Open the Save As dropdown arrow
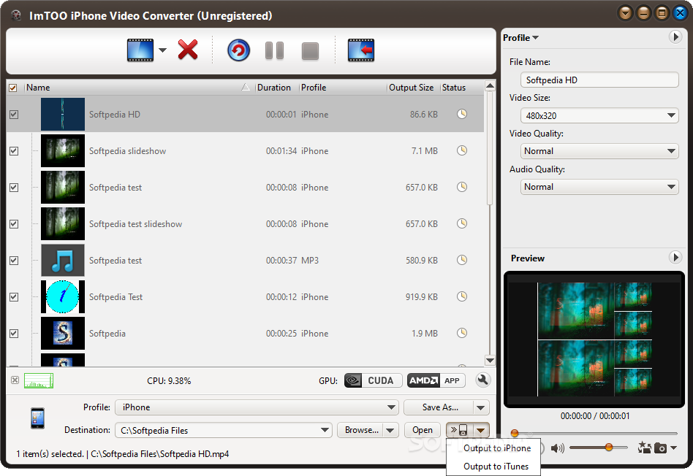Image resolution: width=693 pixels, height=476 pixels. pos(481,407)
